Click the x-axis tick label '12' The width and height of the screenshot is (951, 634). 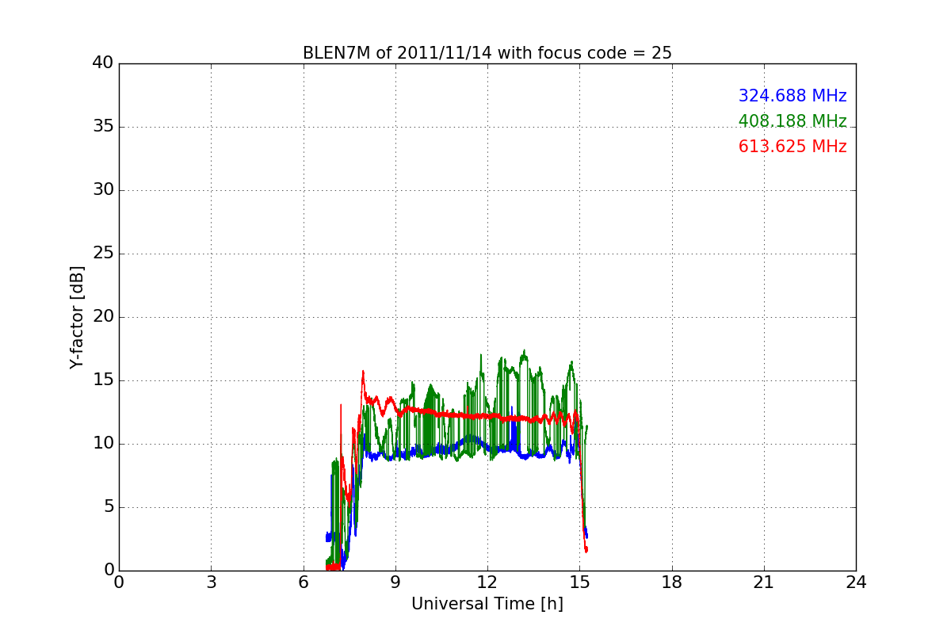point(487,582)
